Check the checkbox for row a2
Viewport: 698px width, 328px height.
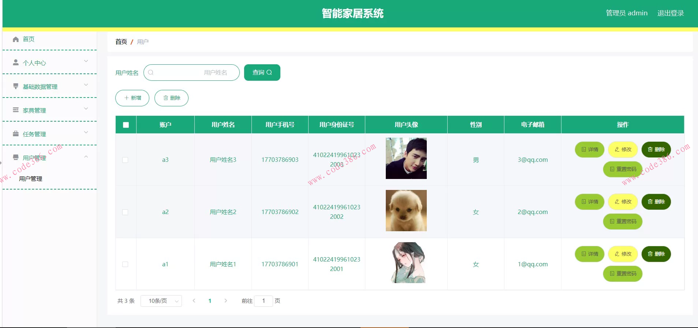coord(125,212)
